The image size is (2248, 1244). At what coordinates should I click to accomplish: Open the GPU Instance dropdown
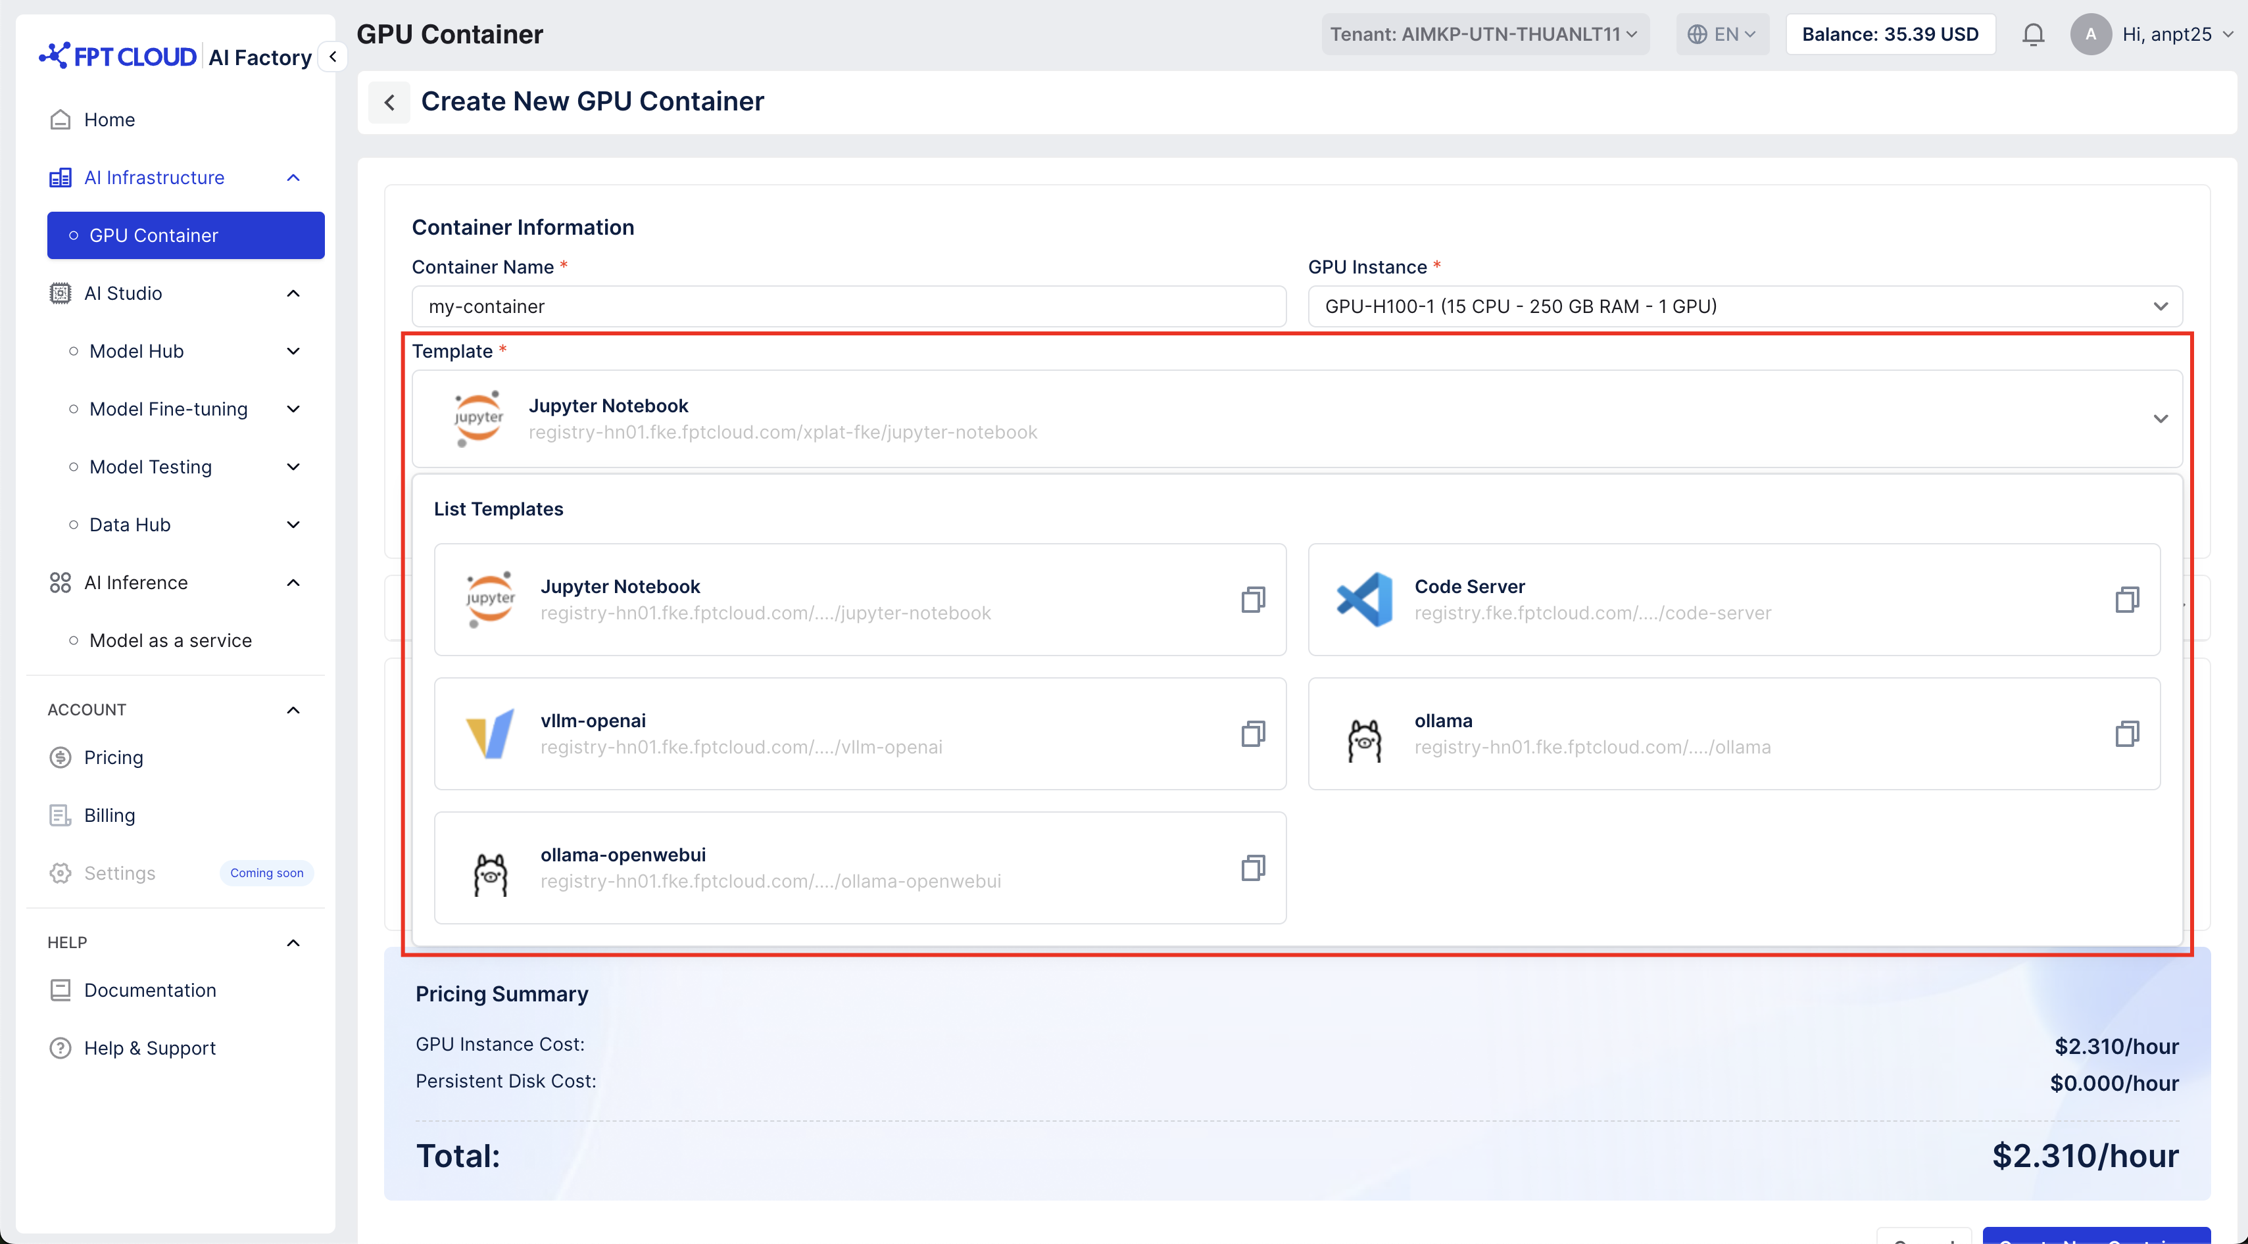pos(1744,306)
